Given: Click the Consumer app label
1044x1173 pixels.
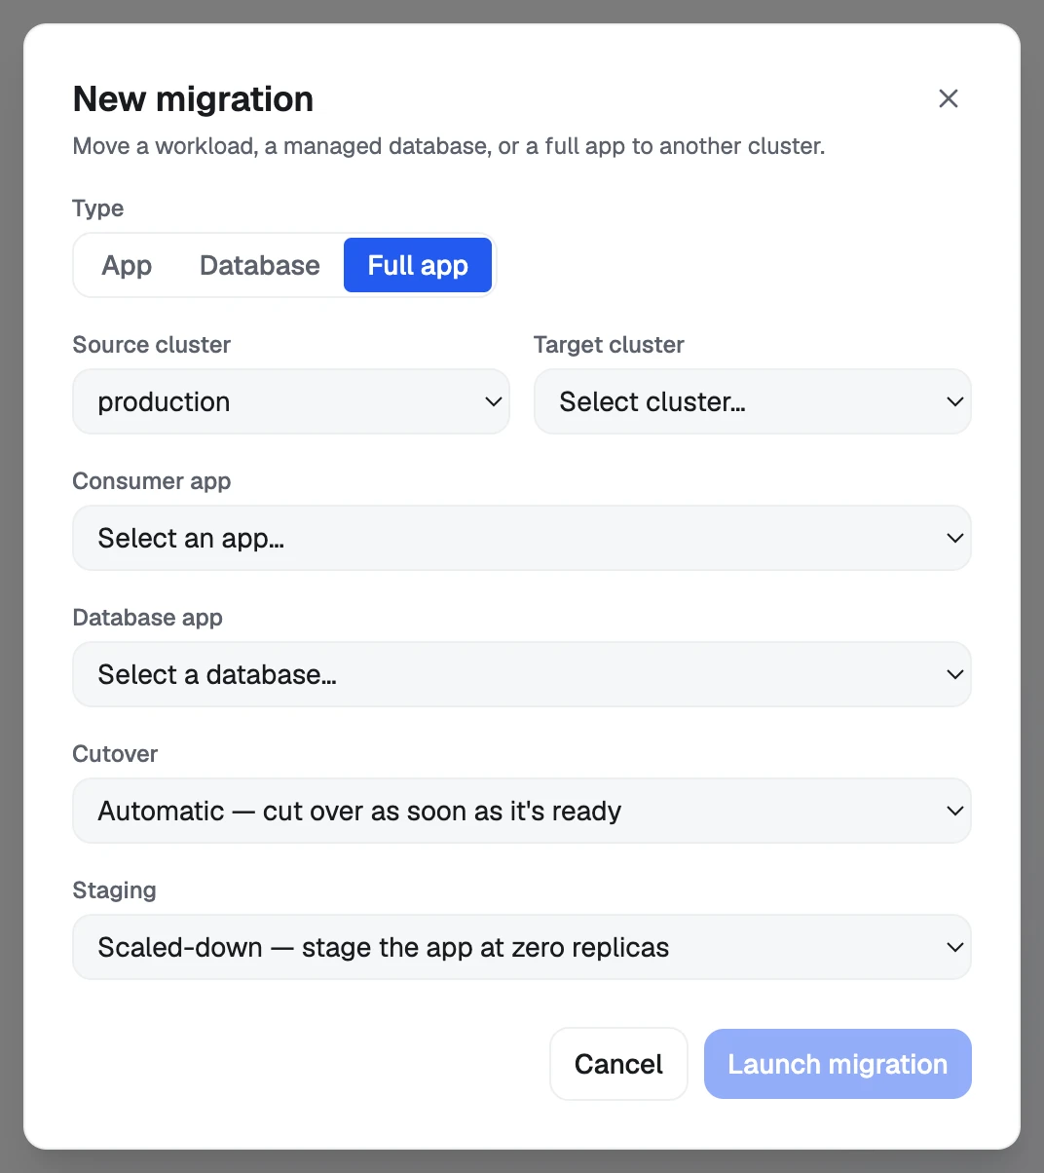Looking at the screenshot, I should pyautogui.click(x=152, y=481).
